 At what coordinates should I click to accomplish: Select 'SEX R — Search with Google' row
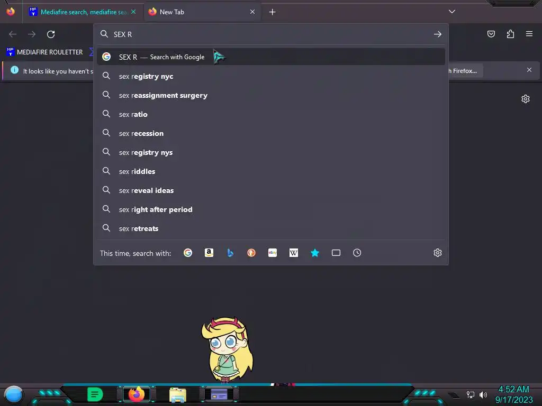tap(271, 57)
